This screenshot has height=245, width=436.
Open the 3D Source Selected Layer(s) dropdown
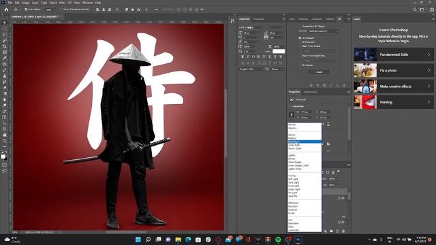[324, 31]
